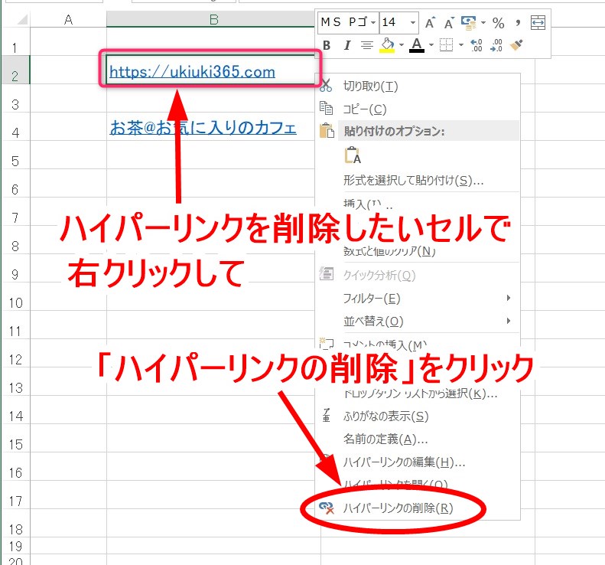This screenshot has width=605, height=565.
Task: Expand the borders dropdown arrow
Action: tap(461, 46)
